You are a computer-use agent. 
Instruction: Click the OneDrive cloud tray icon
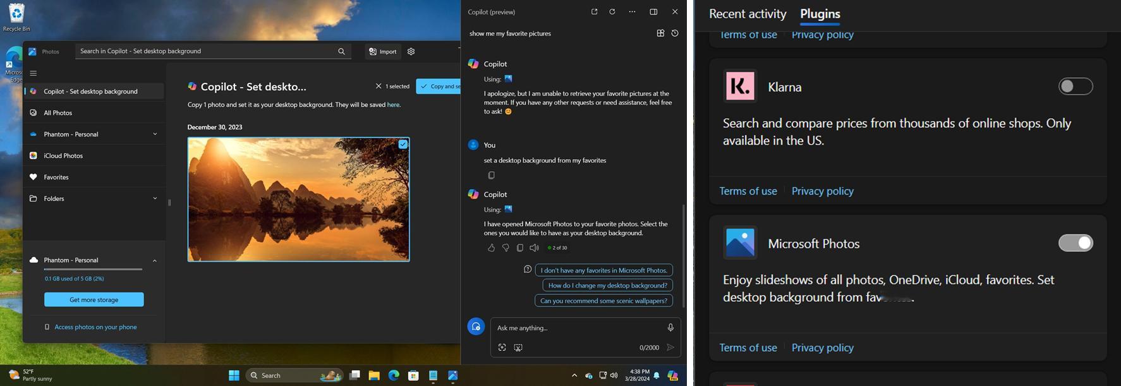pyautogui.click(x=589, y=376)
